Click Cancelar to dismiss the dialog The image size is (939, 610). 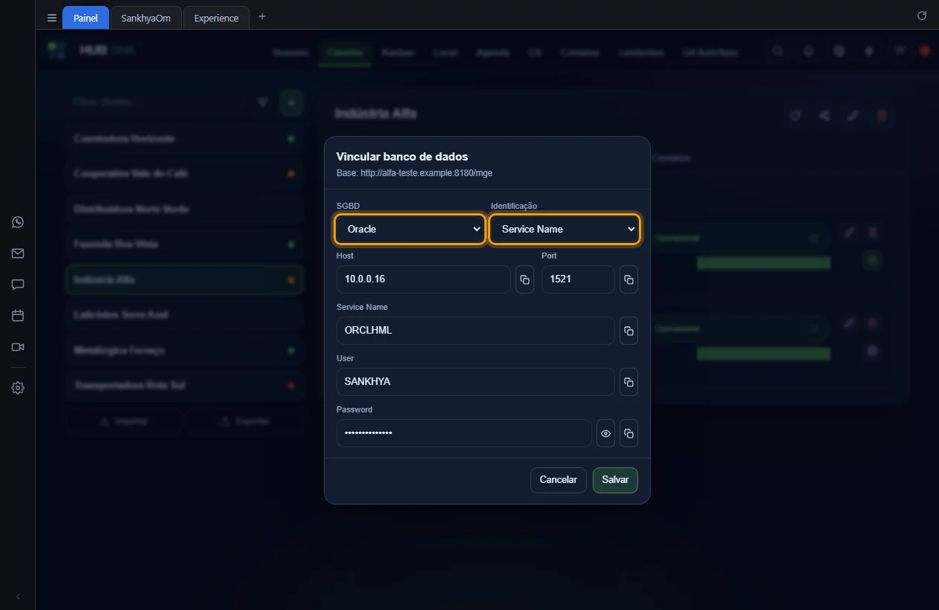pyautogui.click(x=559, y=480)
